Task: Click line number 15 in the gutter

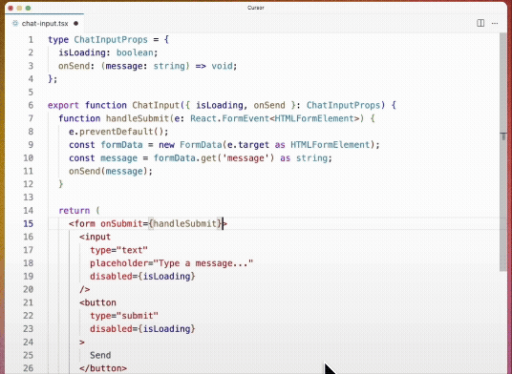Action: [28, 223]
